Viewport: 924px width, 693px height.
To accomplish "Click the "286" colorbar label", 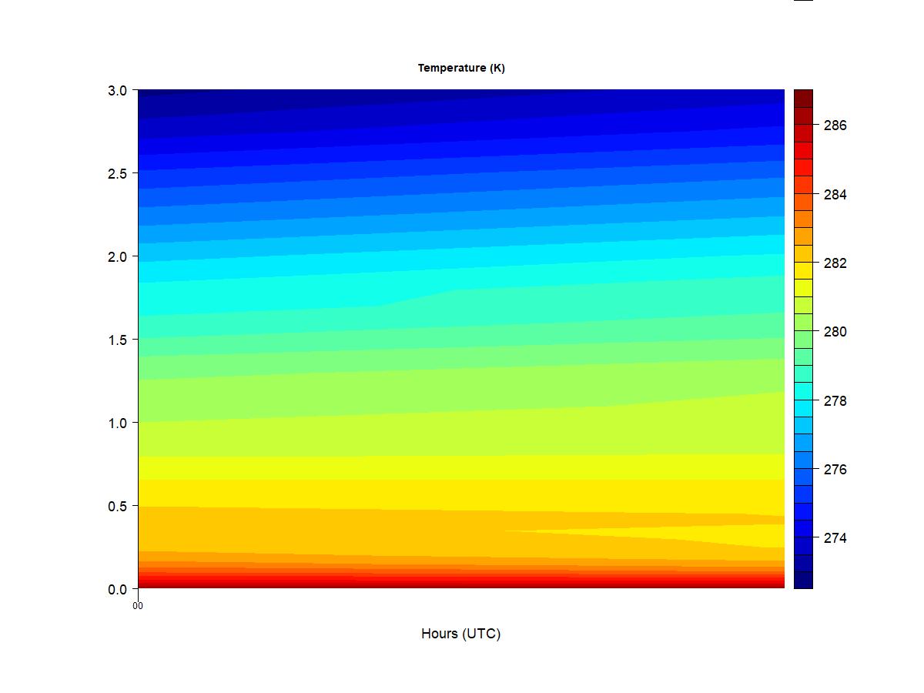I will pos(835,126).
